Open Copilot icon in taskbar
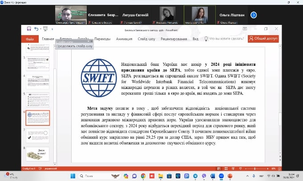The image size is (303, 181). click(x=126, y=176)
